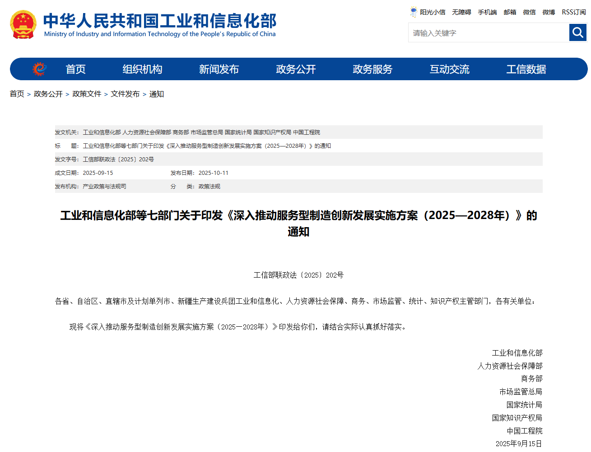The height and width of the screenshot is (452, 591).
Task: Select 组织机构 in the navigation bar
Action: (142, 69)
